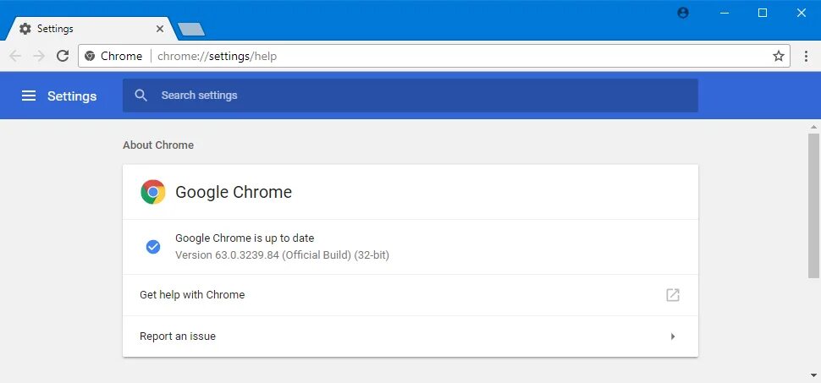Click the blue up-to-date checkmark icon

pyautogui.click(x=153, y=246)
